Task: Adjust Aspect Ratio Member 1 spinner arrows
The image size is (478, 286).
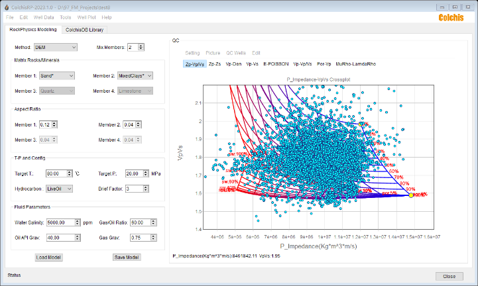Action: 54,124
